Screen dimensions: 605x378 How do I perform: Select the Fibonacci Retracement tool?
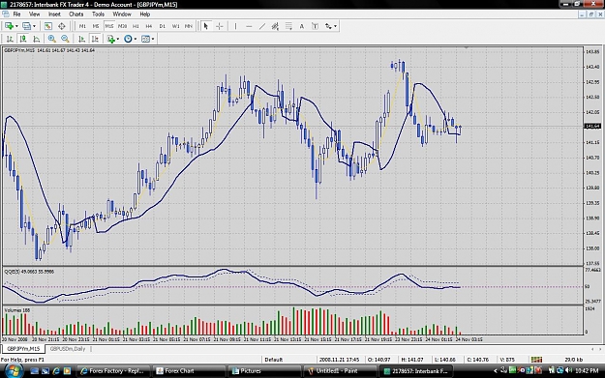point(288,26)
